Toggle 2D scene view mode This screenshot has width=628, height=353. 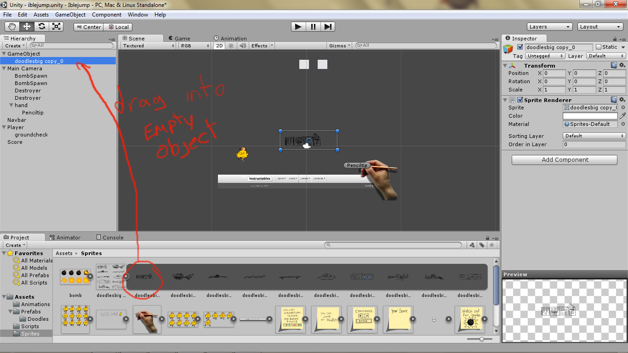click(219, 46)
